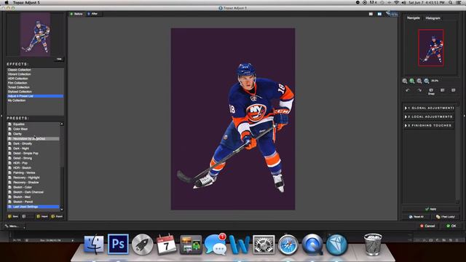Click the Import presets button
The height and width of the screenshot is (262, 466).
(42, 217)
